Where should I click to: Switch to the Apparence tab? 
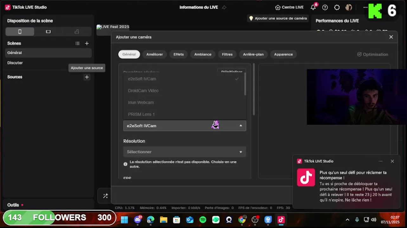coord(283,54)
